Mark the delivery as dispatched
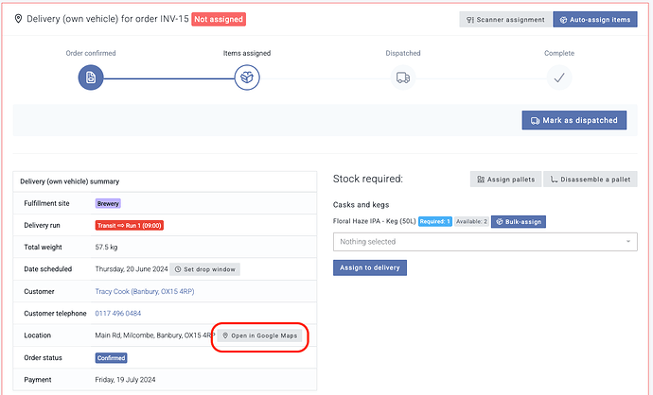Viewport: 653px width, 395px height. 574,120
